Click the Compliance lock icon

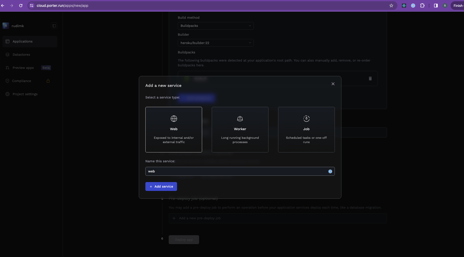pos(48,81)
